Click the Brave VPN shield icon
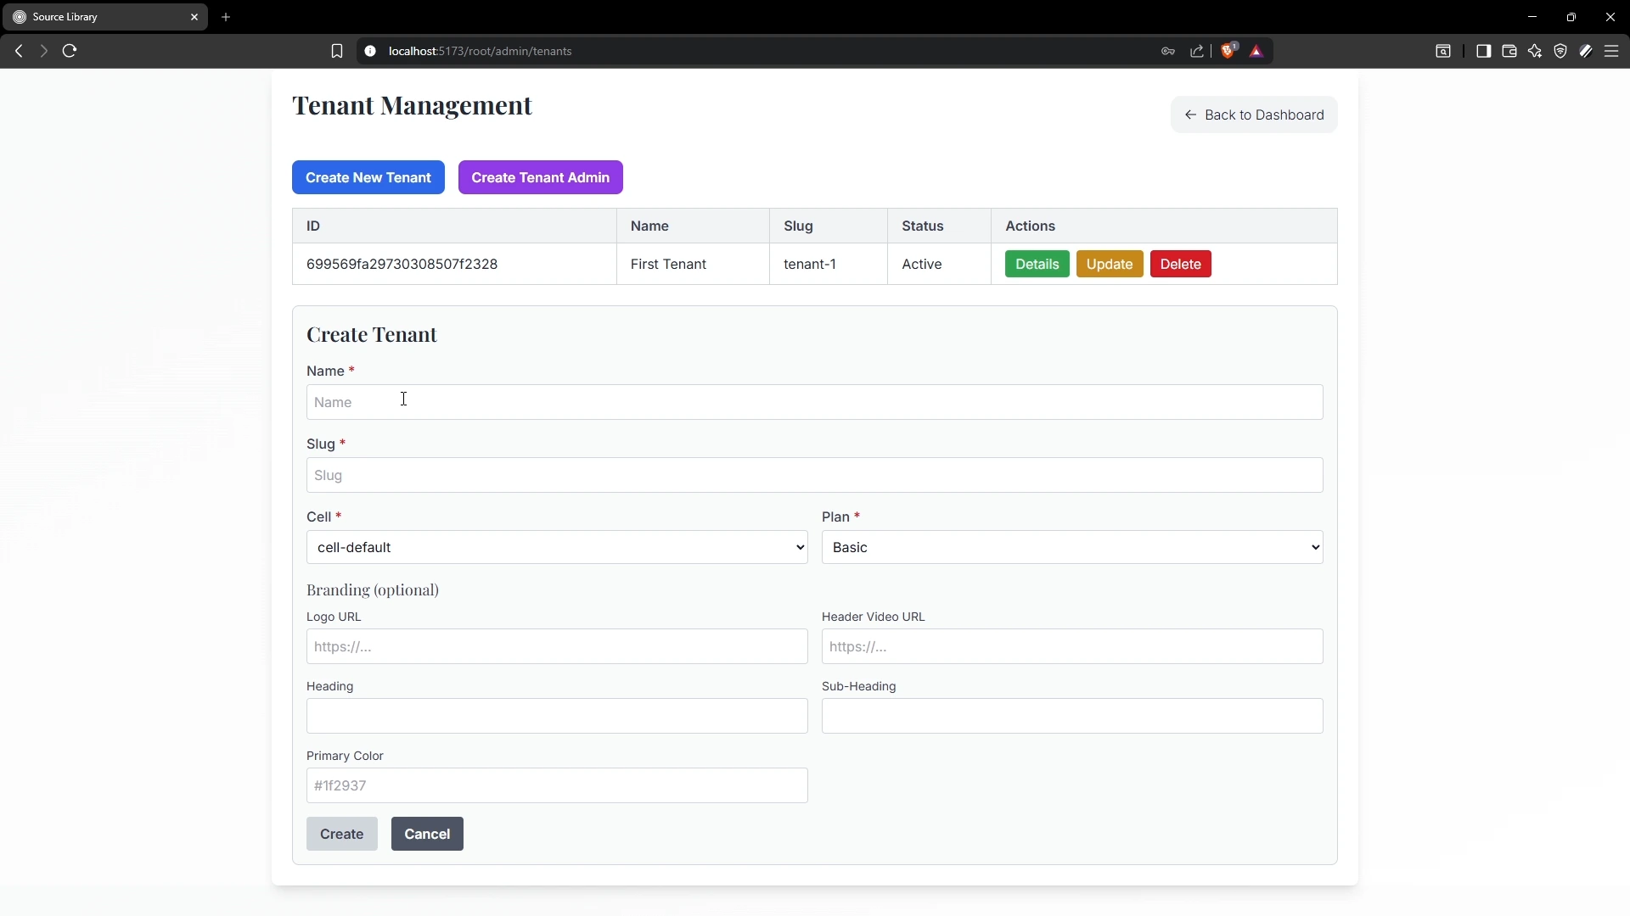 1560,51
